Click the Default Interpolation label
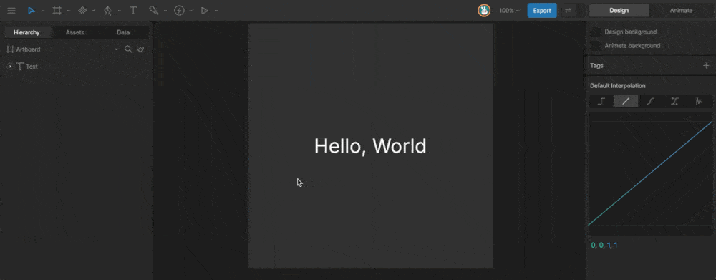The image size is (716, 280). [617, 85]
